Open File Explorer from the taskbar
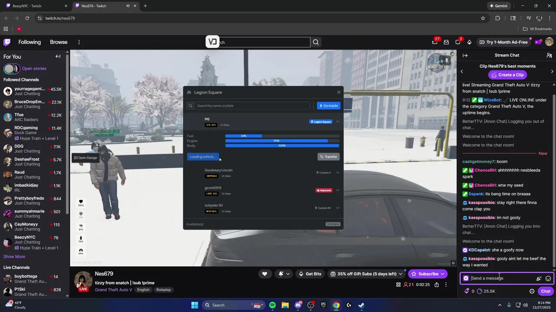The image size is (556, 312). [x=285, y=305]
